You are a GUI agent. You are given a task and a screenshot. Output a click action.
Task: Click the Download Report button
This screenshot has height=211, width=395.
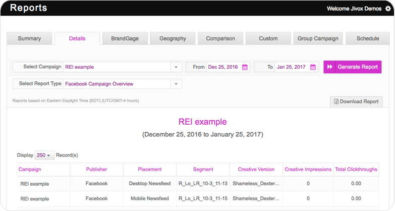pyautogui.click(x=356, y=101)
